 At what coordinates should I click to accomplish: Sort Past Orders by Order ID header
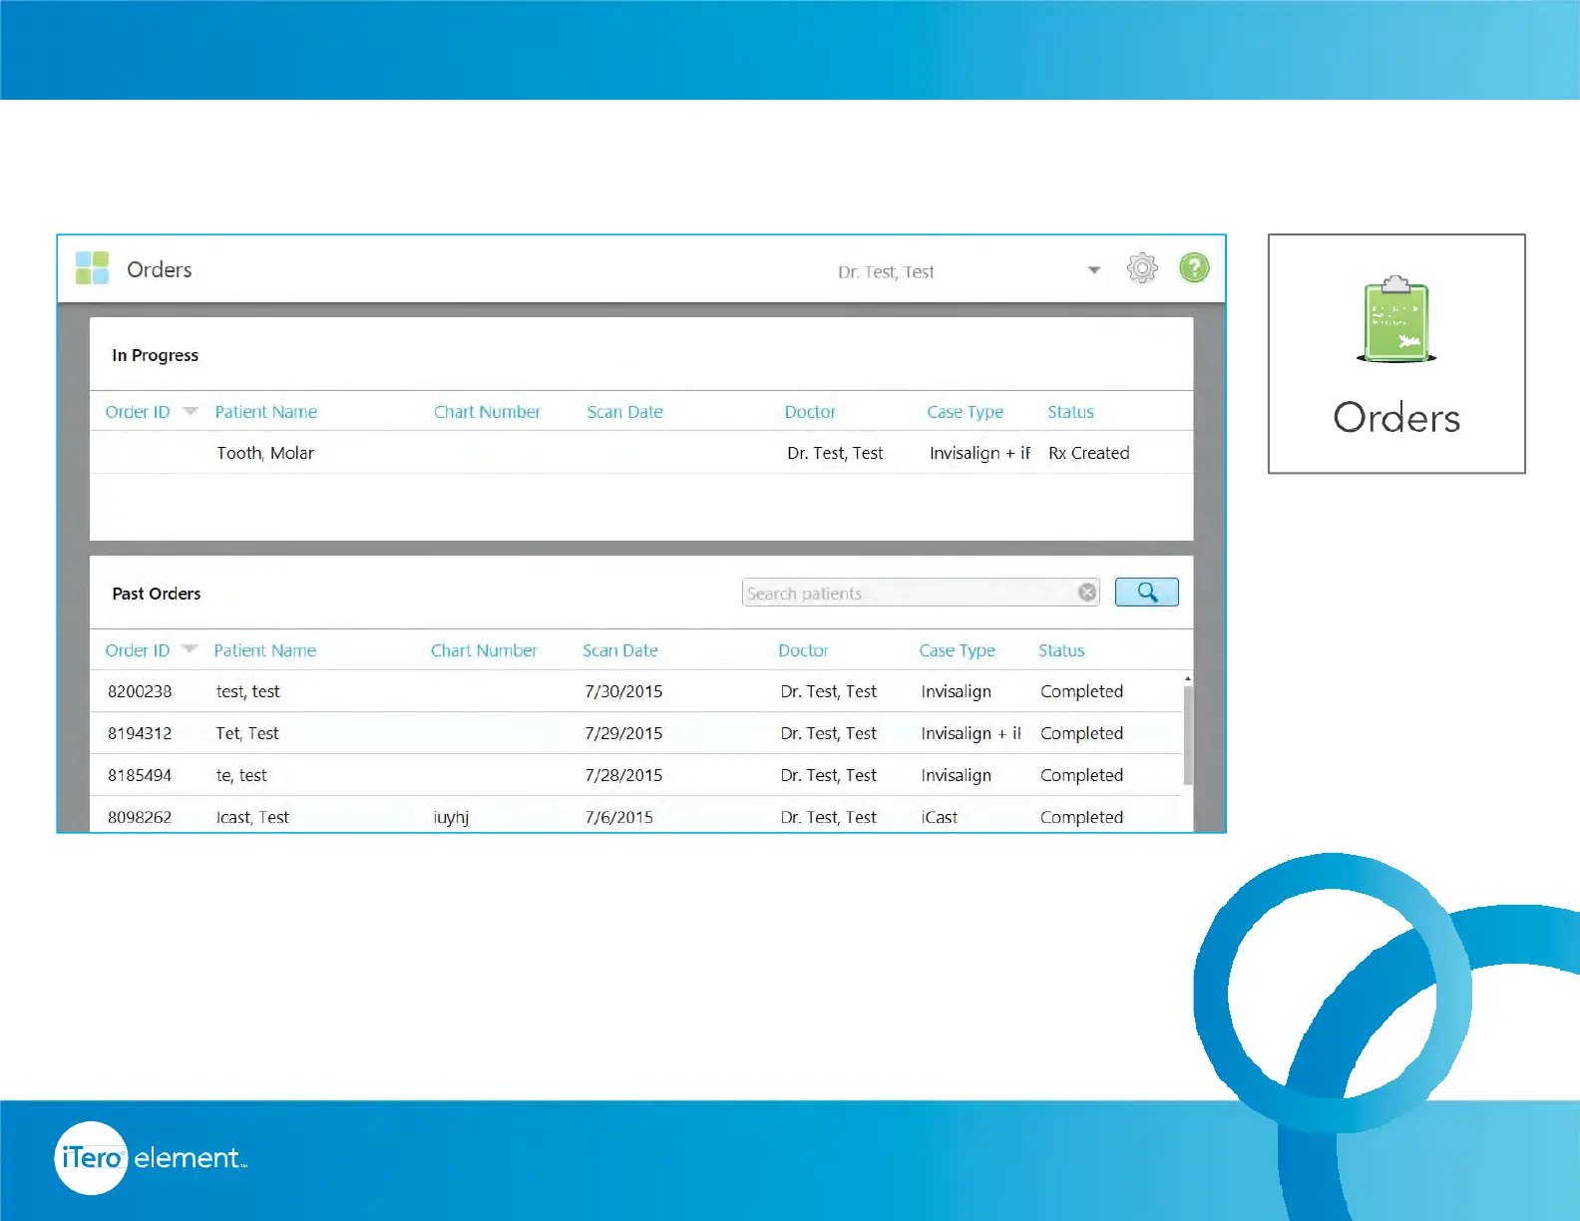tap(138, 650)
